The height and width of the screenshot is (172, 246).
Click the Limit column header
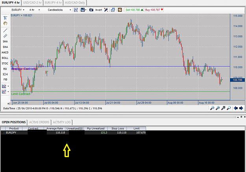[x=136, y=128]
